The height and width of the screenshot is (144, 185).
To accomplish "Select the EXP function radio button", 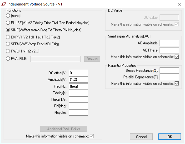I will 8,37.
